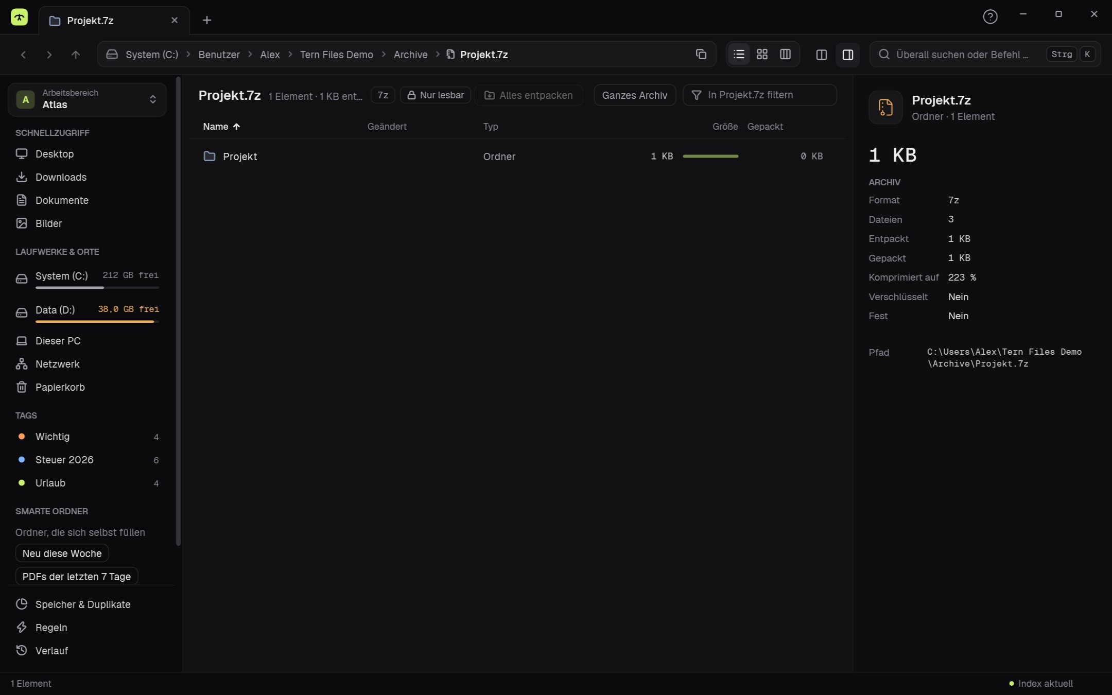Toggle the Ganzes Archiv scope button
The height and width of the screenshot is (695, 1112).
pyautogui.click(x=634, y=95)
